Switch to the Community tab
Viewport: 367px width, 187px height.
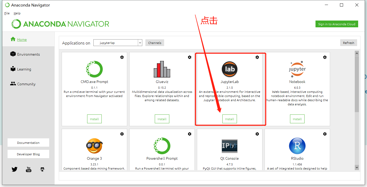coord(28,84)
